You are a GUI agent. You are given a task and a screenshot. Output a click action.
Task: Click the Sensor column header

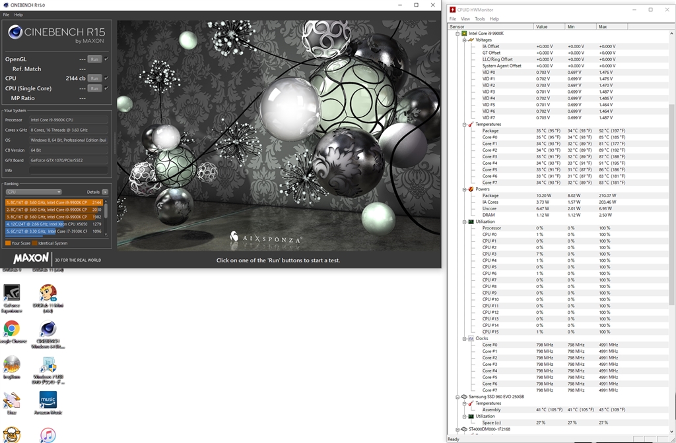point(490,26)
